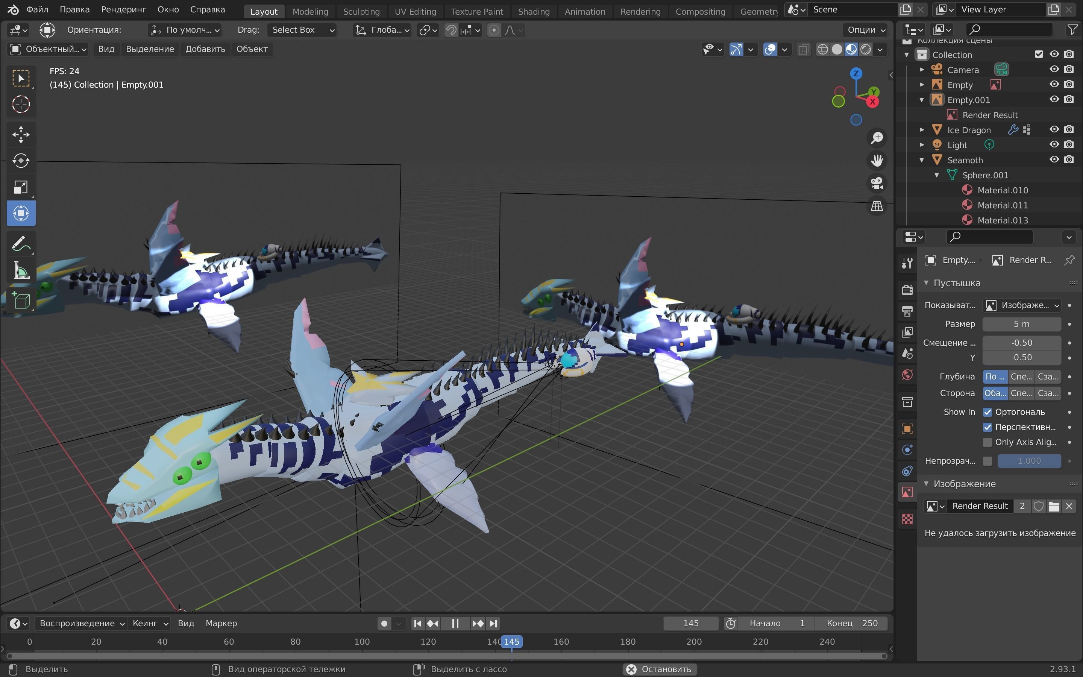
Task: Open Глоба... transform orientation dropdown
Action: pos(382,30)
